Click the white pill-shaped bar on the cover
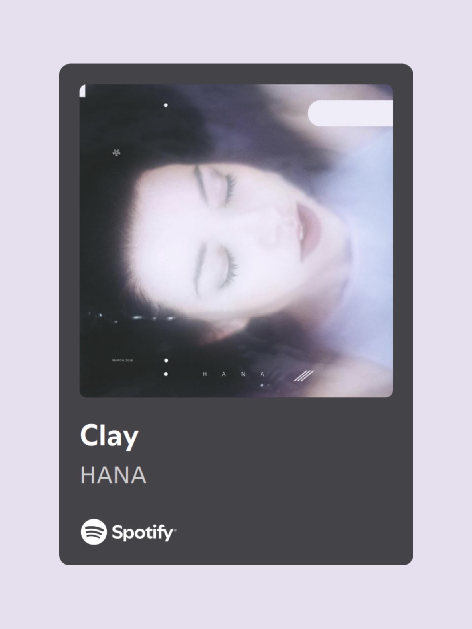472x629 pixels. (350, 113)
